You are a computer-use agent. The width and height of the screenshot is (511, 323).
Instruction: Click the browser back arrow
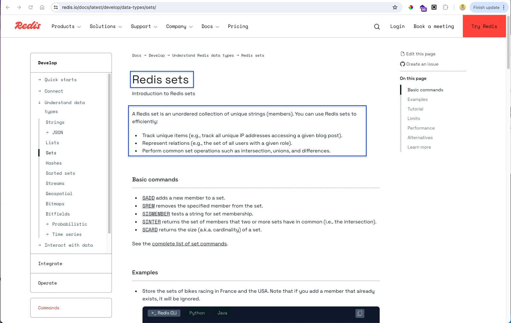pyautogui.click(x=8, y=7)
